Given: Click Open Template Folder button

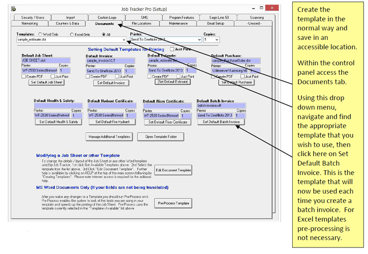Looking at the screenshot, I should 161,137.
